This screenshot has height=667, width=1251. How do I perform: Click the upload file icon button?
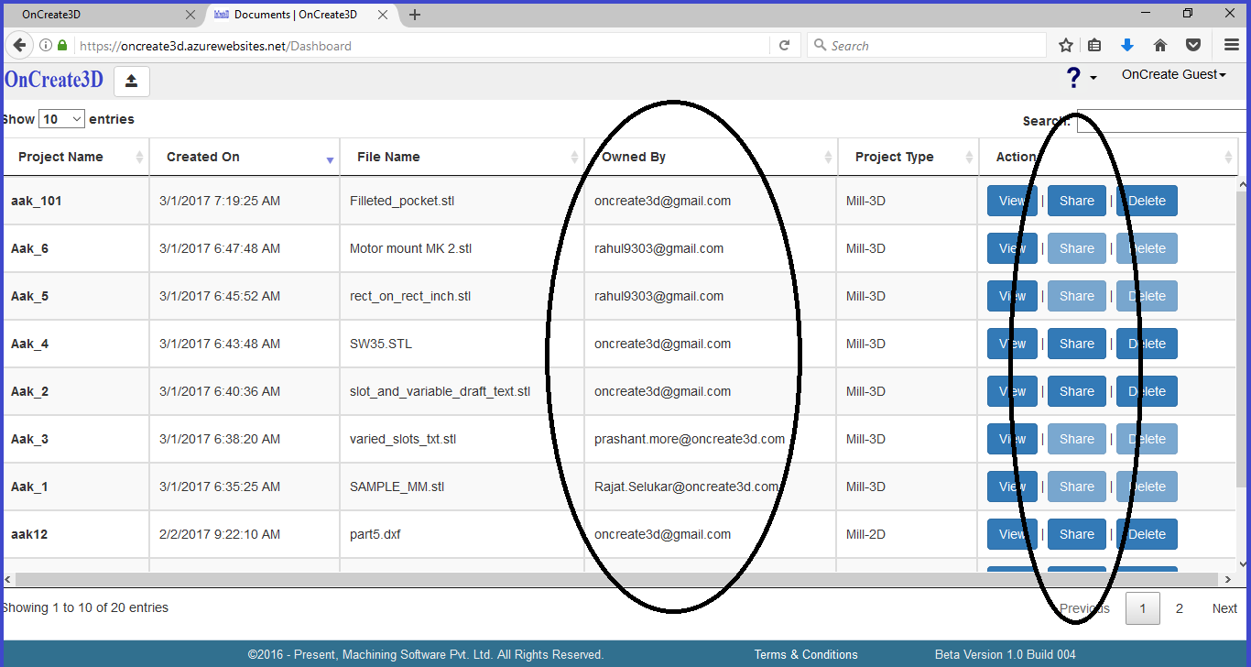click(131, 82)
